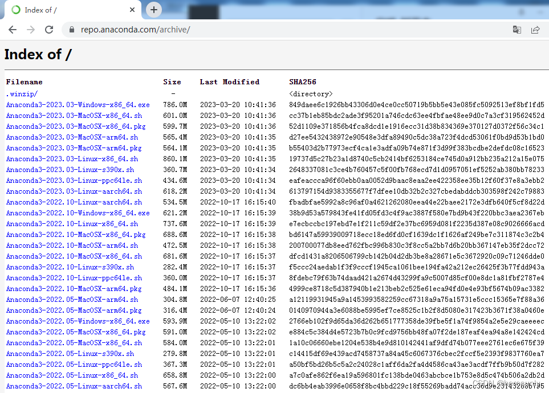The width and height of the screenshot is (549, 393).
Task: Select the '737.6M' size value
Action: point(175,224)
